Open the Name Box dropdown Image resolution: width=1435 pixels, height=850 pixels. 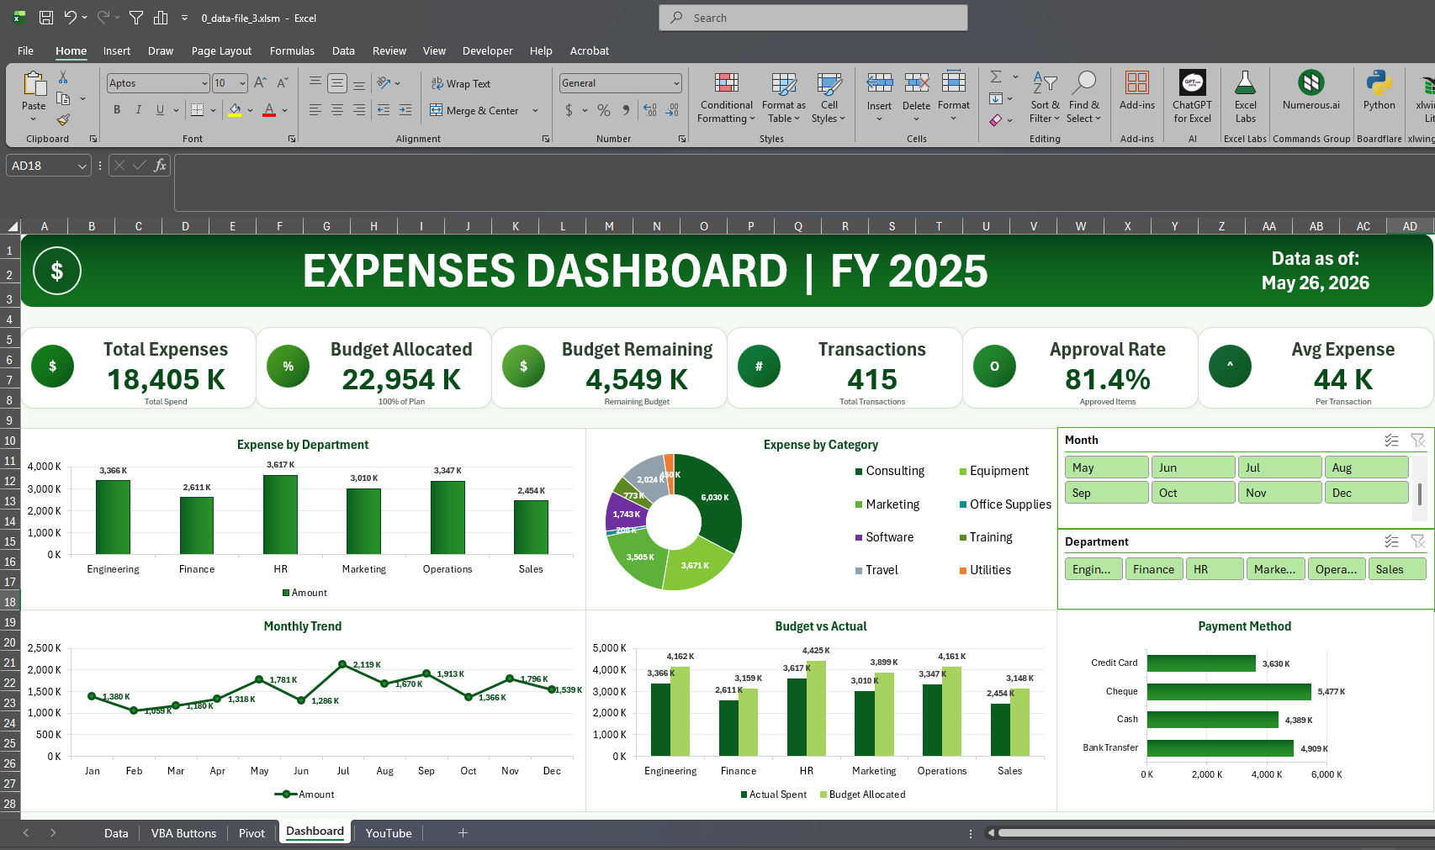tap(82, 166)
